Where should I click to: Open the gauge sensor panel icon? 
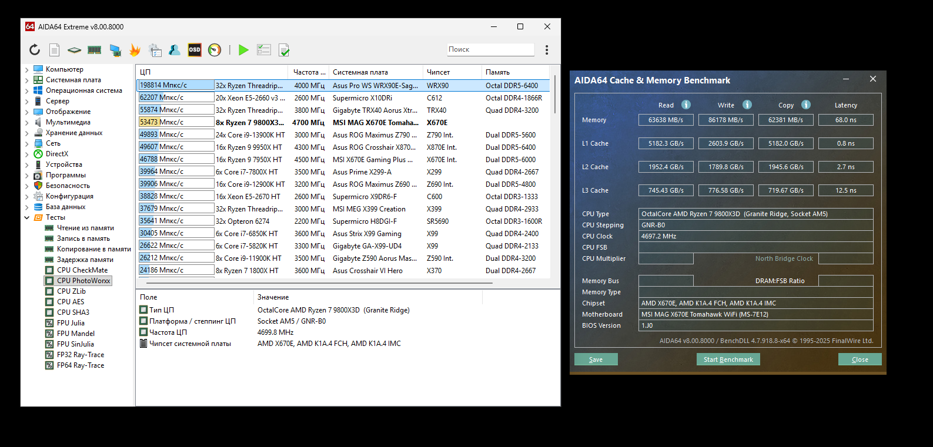(215, 50)
